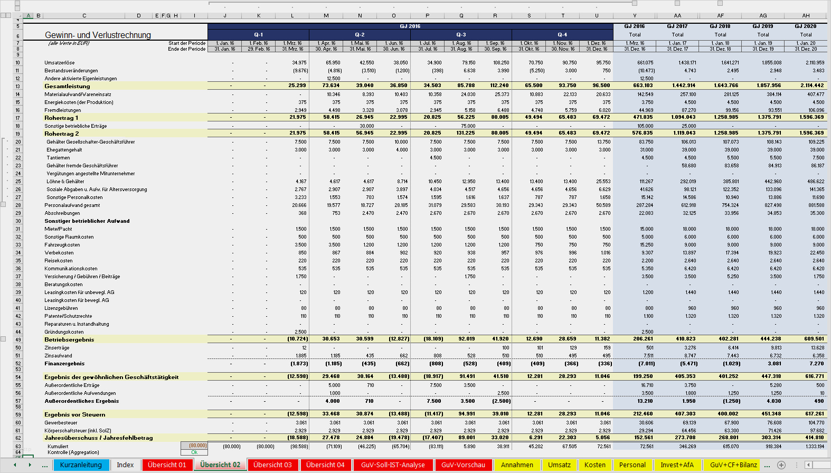Click the Sonstiger betrieblicher Aufwand heading
Image resolution: width=831 pixels, height=473 pixels.
click(x=87, y=221)
